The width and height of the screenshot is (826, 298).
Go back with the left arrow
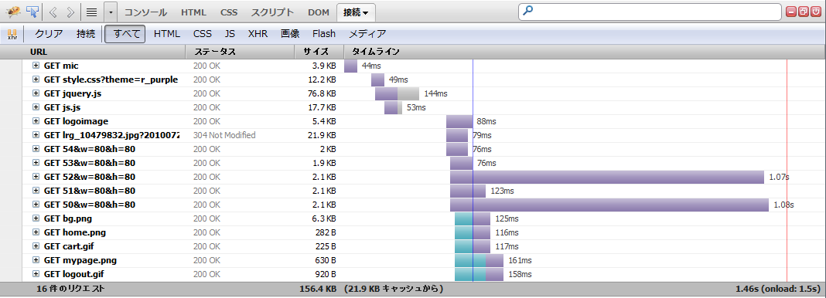pos(53,12)
